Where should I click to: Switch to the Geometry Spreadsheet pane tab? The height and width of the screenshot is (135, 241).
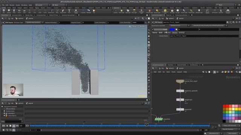pos(68,15)
